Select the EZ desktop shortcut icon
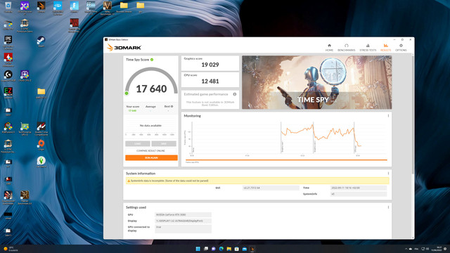The height and width of the screenshot is (253, 450). [x=8, y=93]
